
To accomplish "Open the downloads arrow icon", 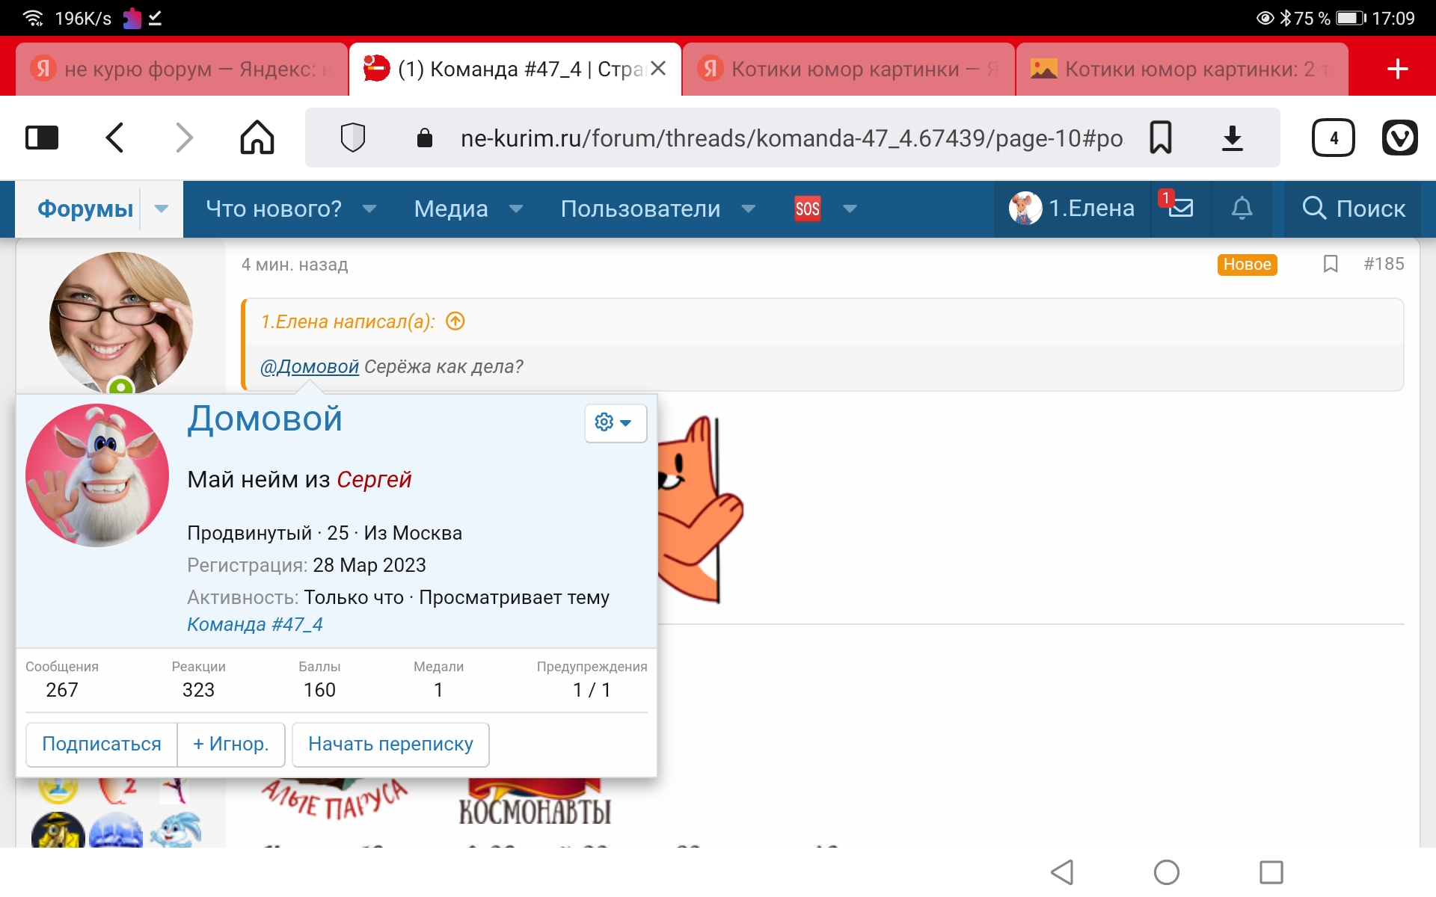I will tap(1232, 138).
